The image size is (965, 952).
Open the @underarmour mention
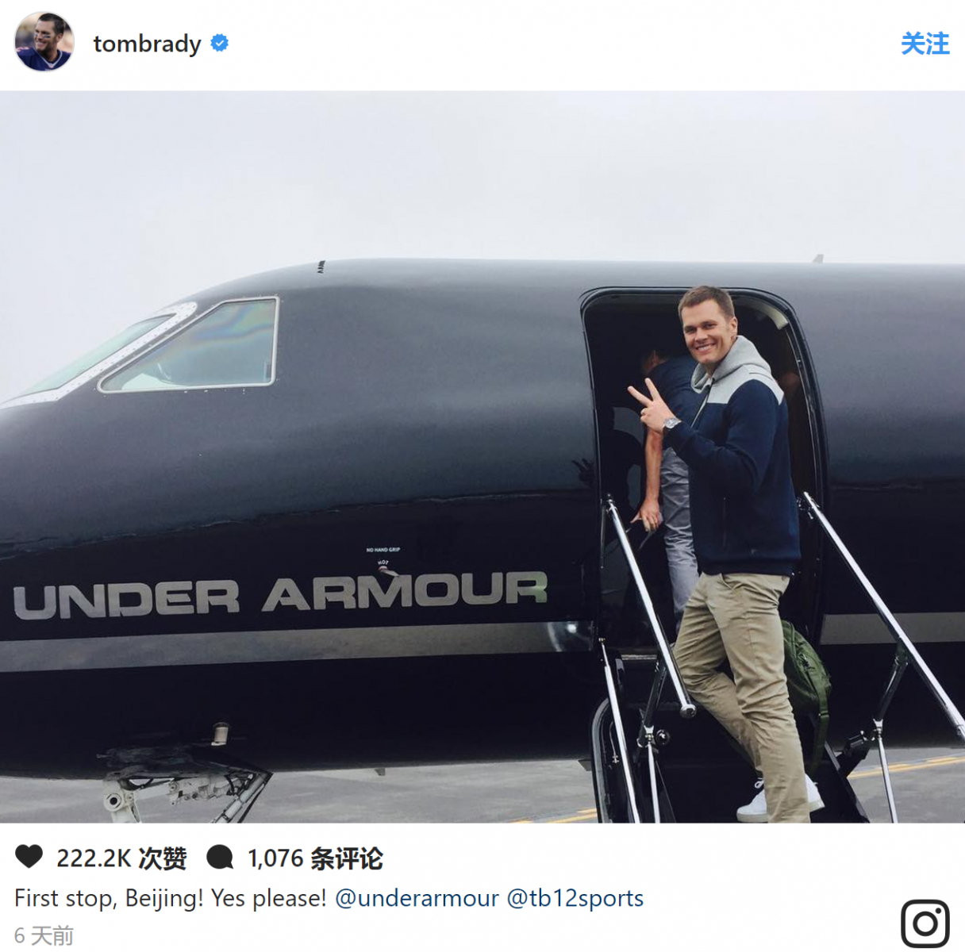(417, 898)
